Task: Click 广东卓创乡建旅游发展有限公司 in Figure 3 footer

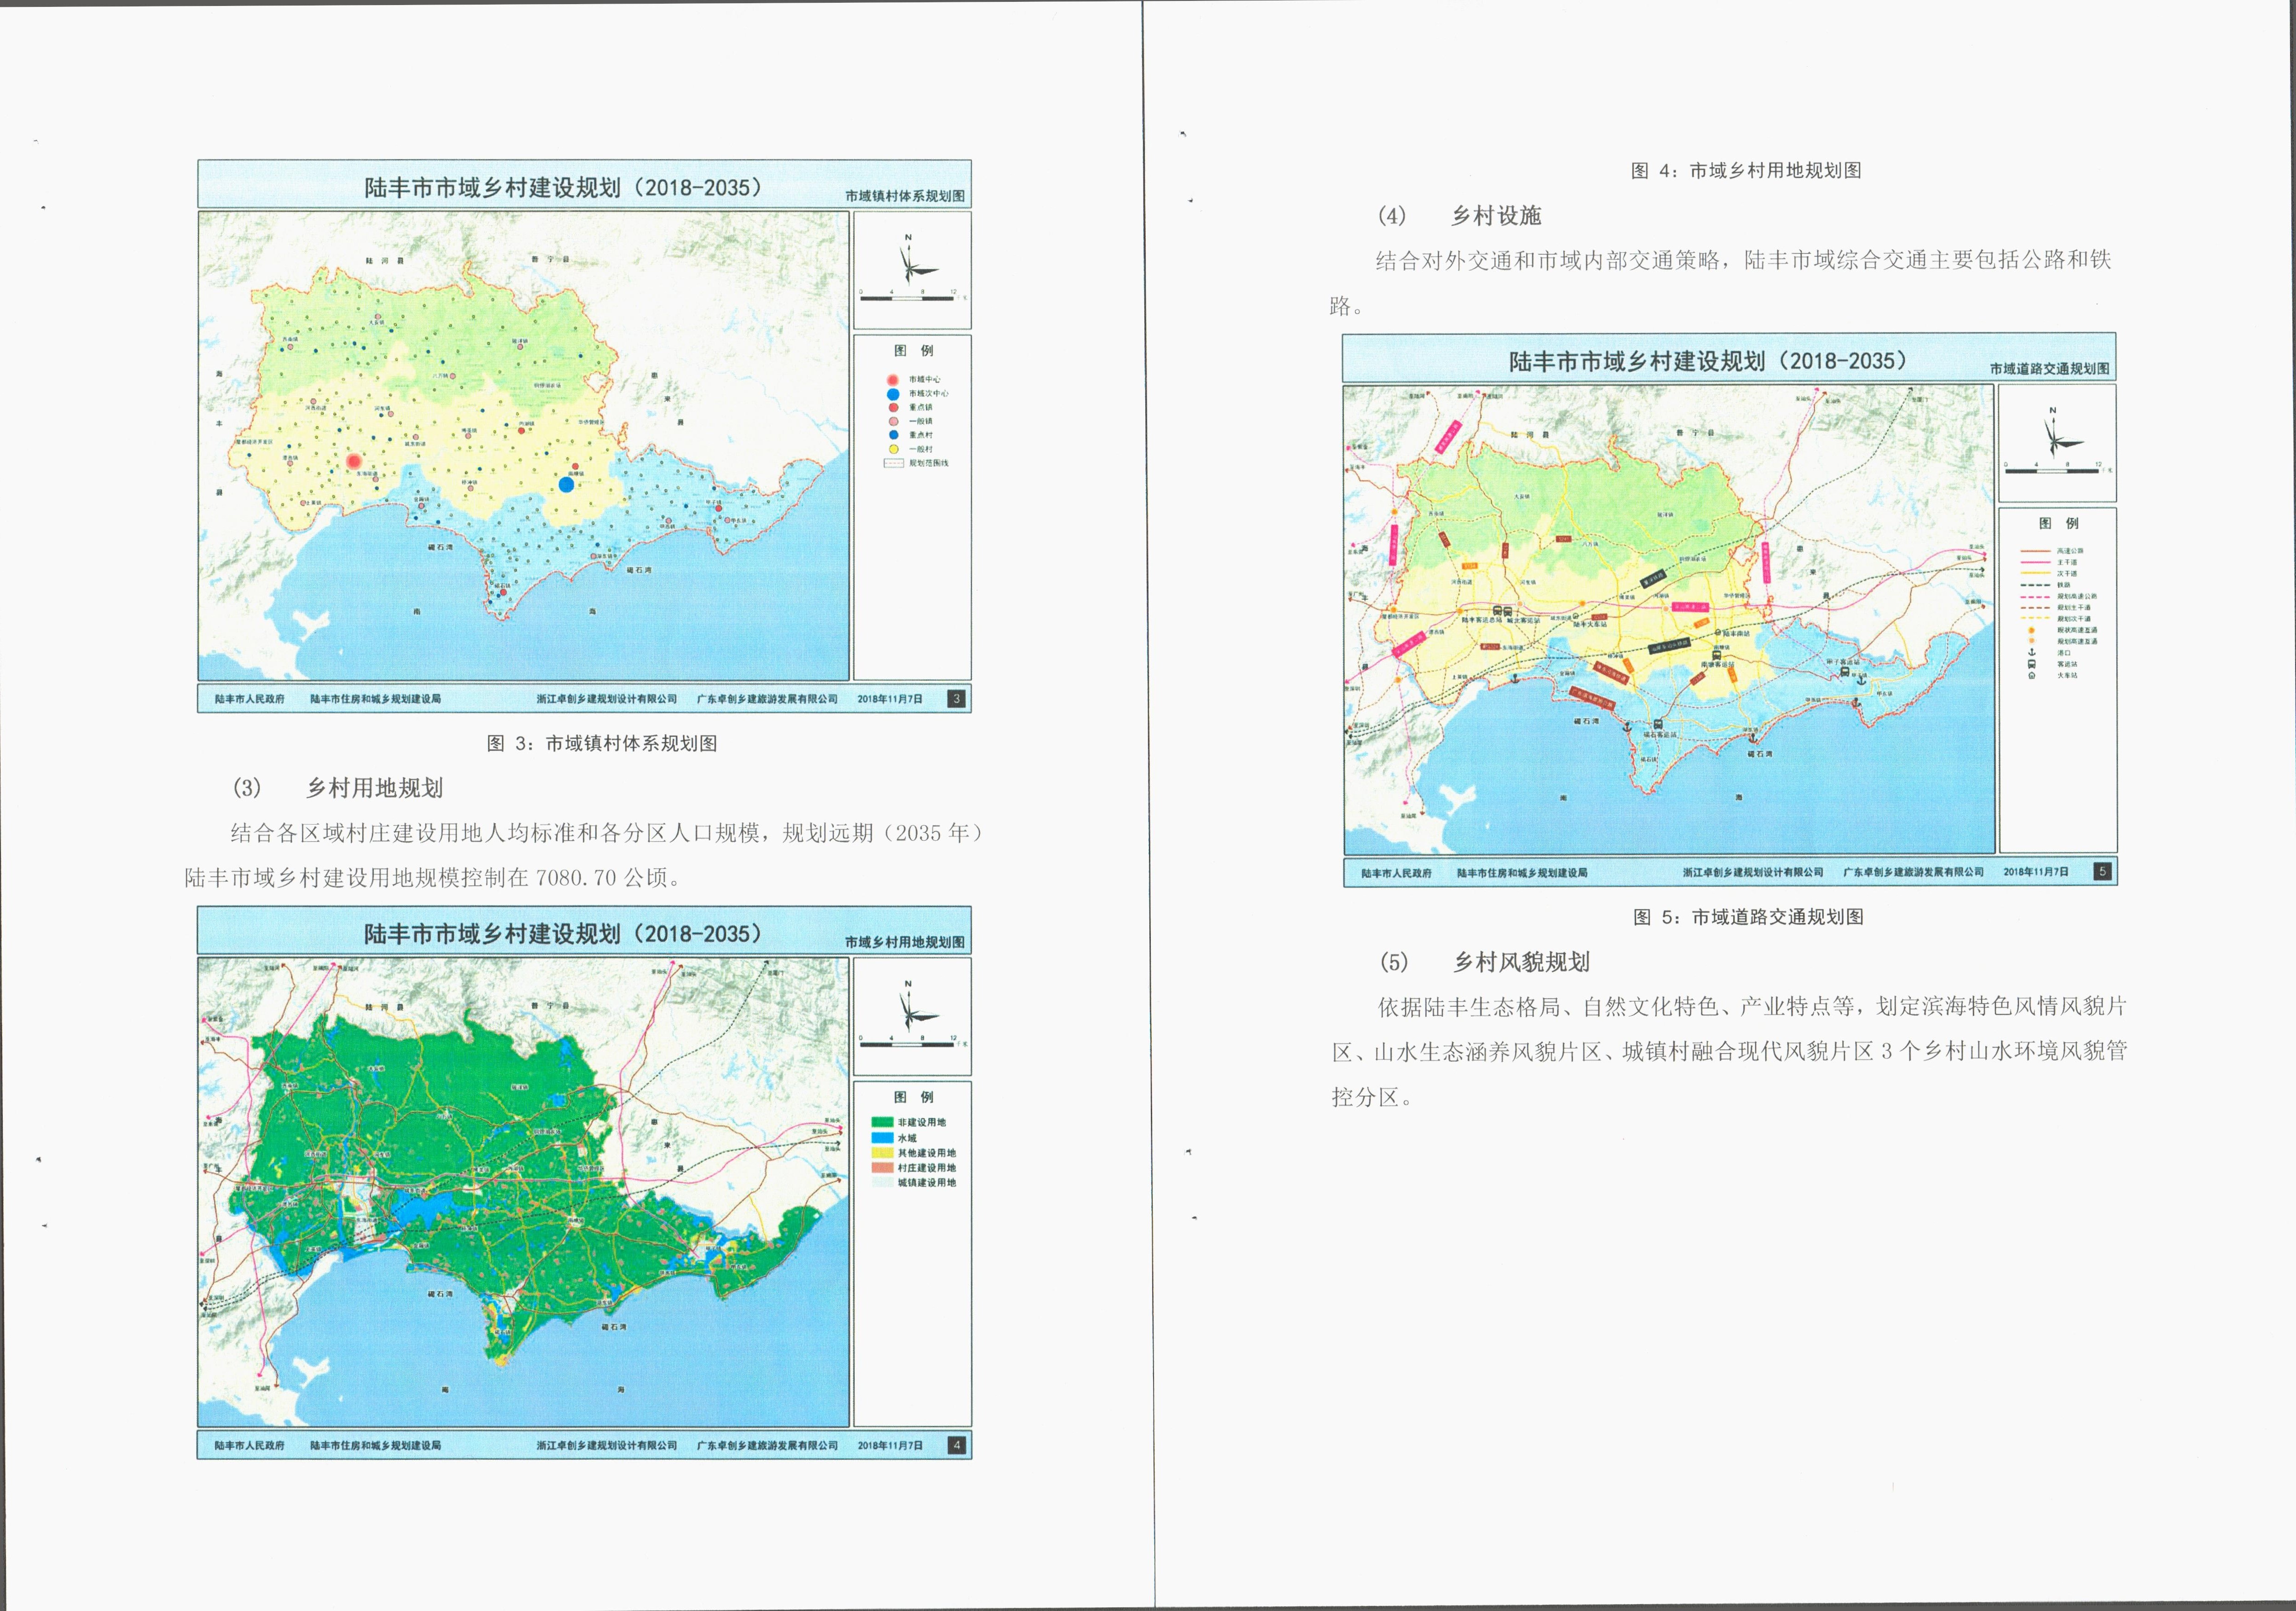Action: tap(767, 699)
